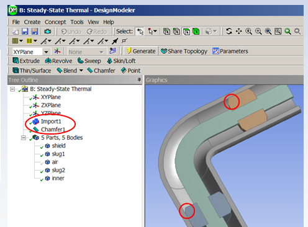308x227 pixels.
Task: Toggle the face selection filter
Action: (186, 32)
